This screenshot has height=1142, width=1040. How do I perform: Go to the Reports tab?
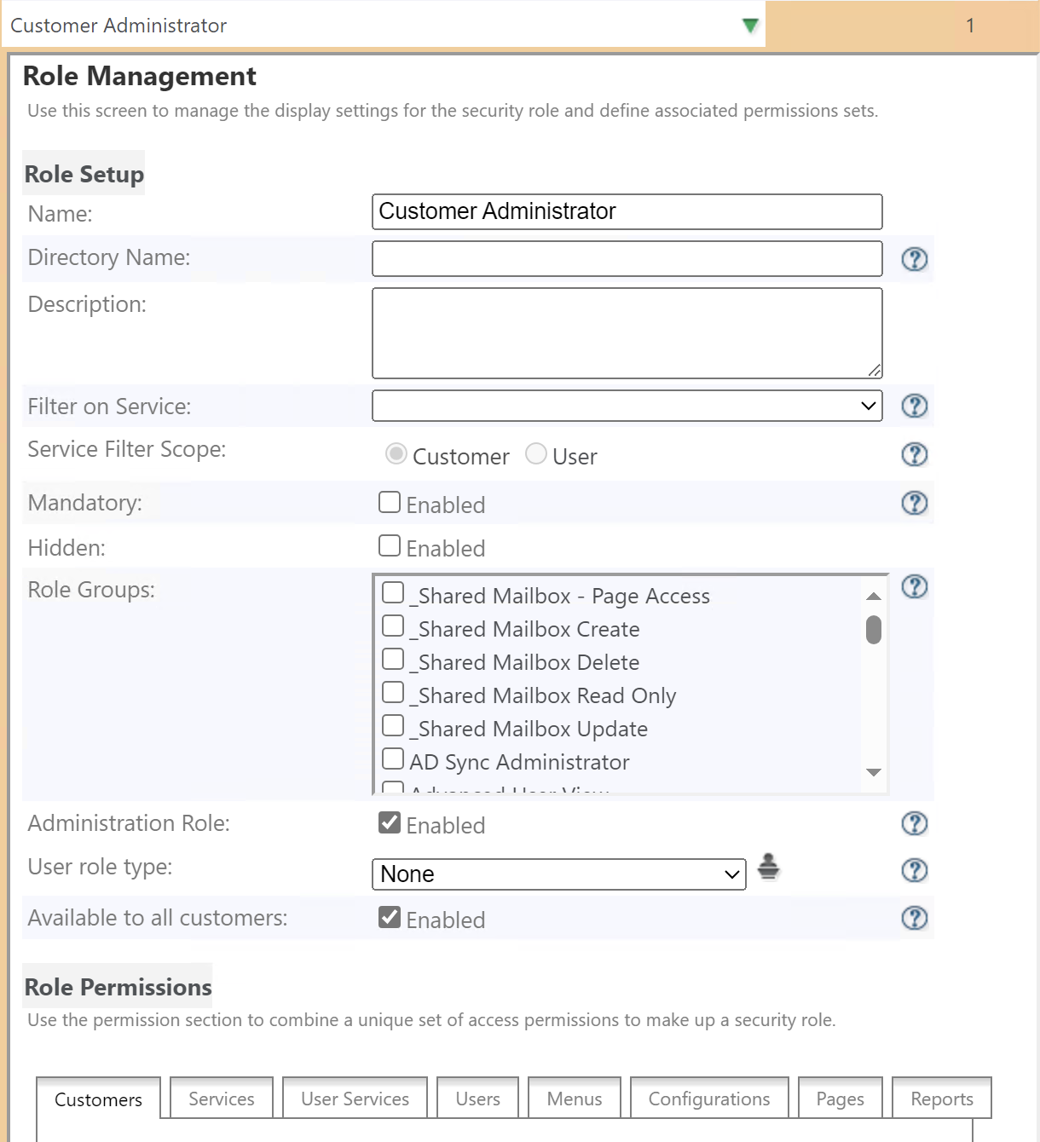941,1099
